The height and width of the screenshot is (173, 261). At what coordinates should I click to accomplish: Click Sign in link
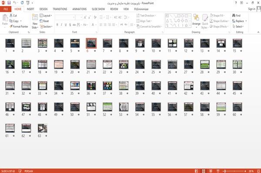(x=251, y=9)
